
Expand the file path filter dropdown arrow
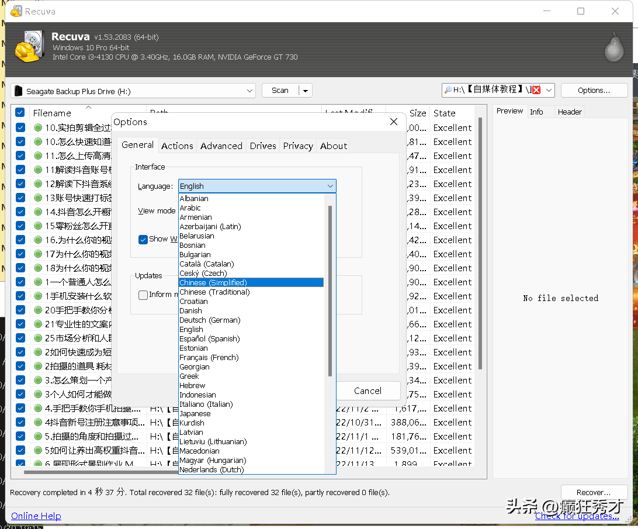[x=549, y=90]
